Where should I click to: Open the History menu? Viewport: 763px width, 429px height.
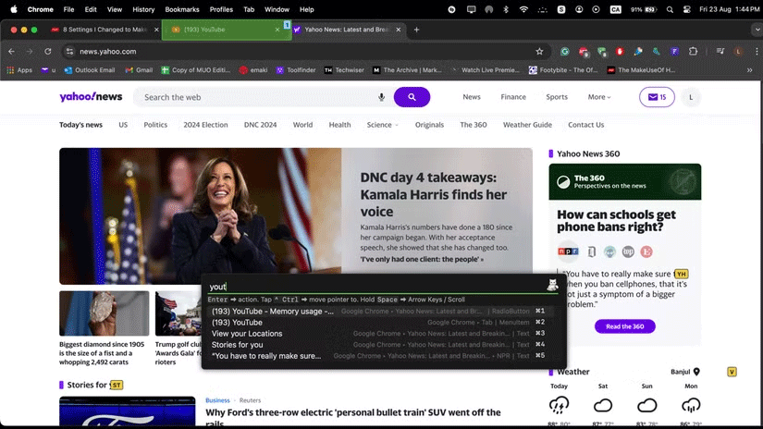(x=143, y=9)
